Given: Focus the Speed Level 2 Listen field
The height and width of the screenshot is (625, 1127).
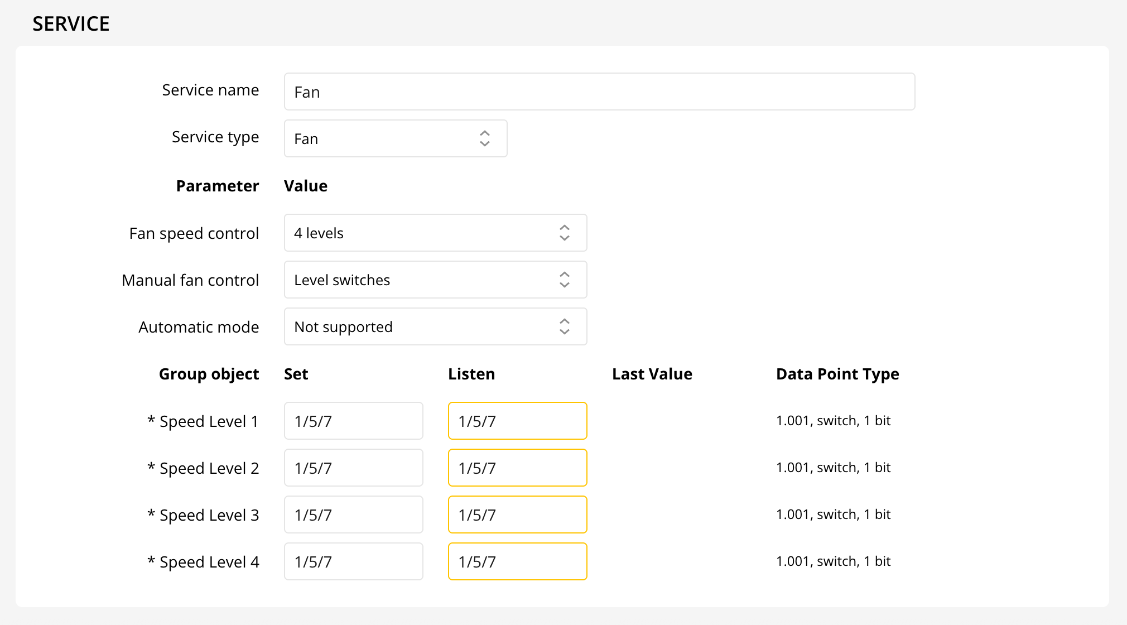Looking at the screenshot, I should pos(517,468).
